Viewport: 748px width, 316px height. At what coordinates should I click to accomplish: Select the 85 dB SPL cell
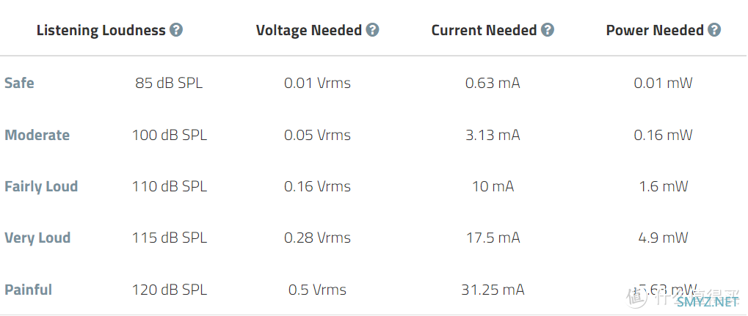pos(169,84)
